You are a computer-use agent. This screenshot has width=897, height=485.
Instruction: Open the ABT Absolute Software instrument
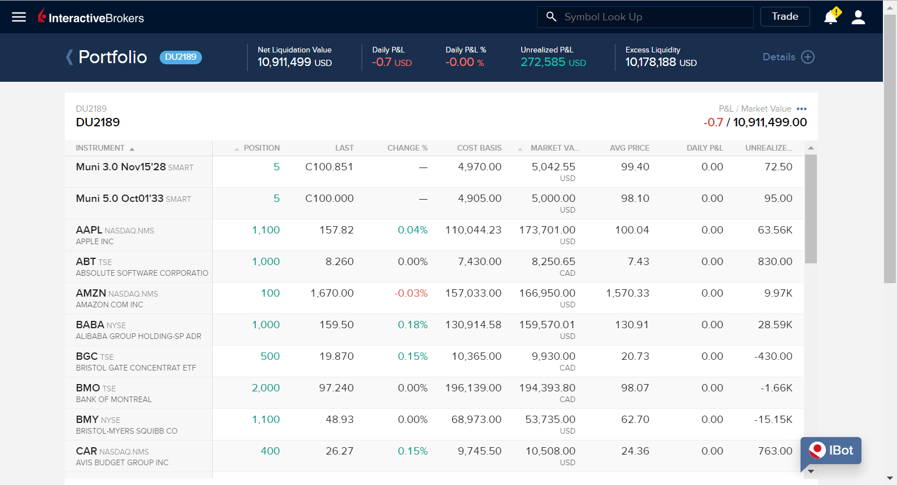(x=86, y=262)
